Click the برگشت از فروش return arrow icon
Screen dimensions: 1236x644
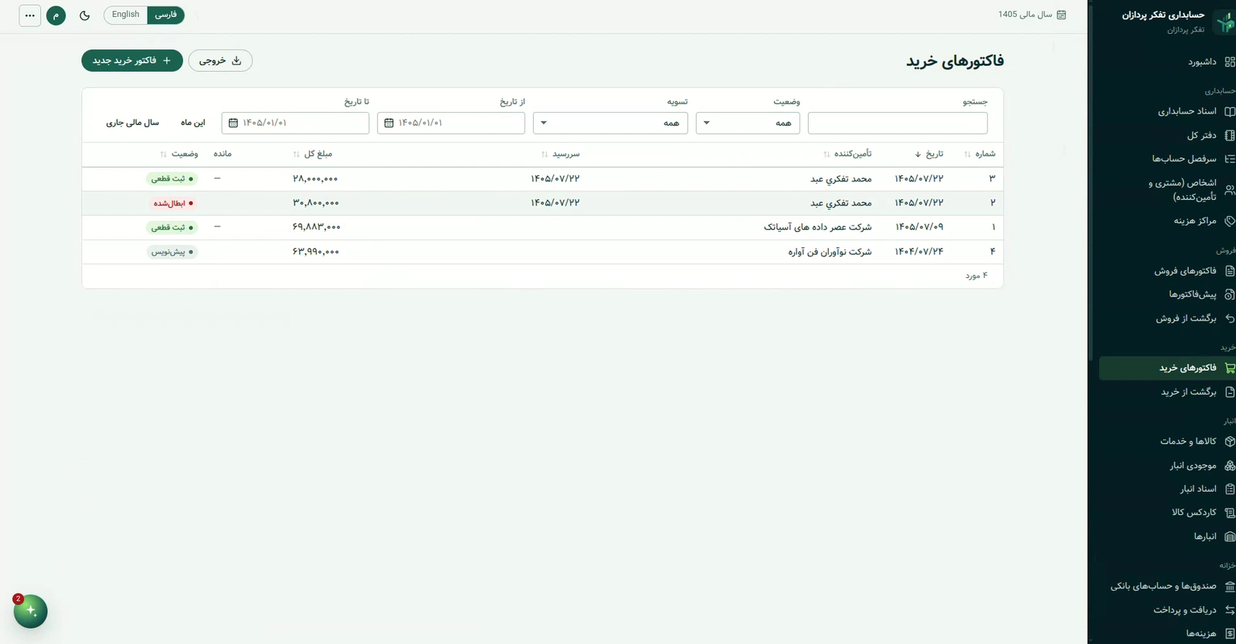pos(1230,318)
